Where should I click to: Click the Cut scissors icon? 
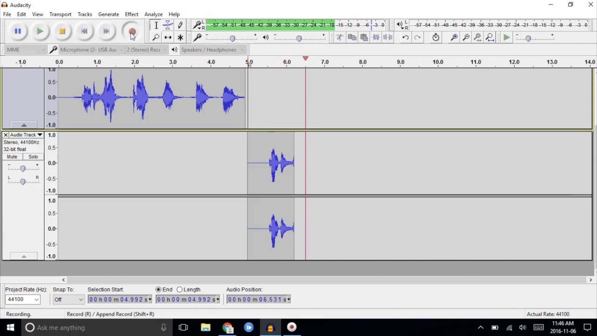click(x=340, y=37)
